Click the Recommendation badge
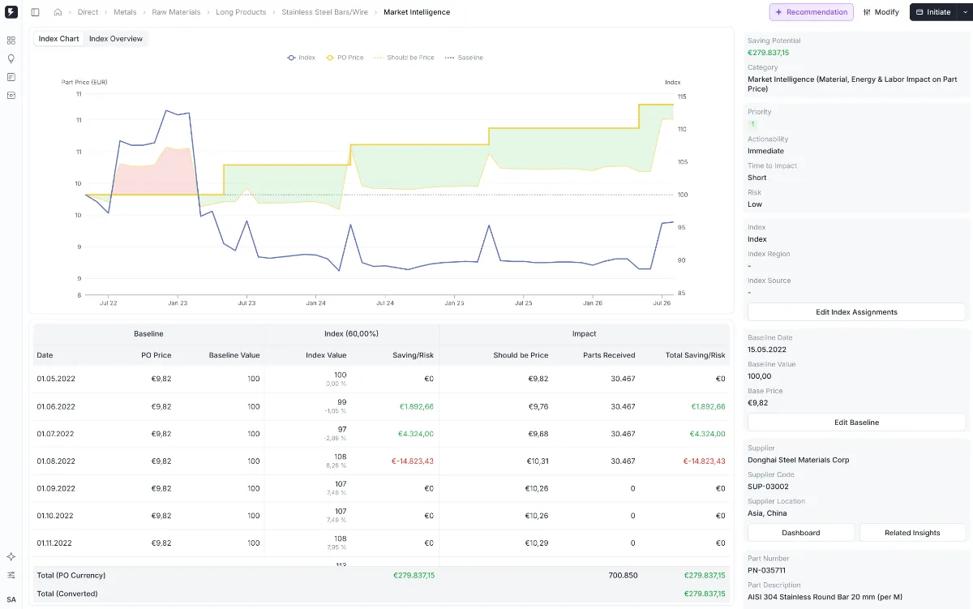 (x=811, y=12)
